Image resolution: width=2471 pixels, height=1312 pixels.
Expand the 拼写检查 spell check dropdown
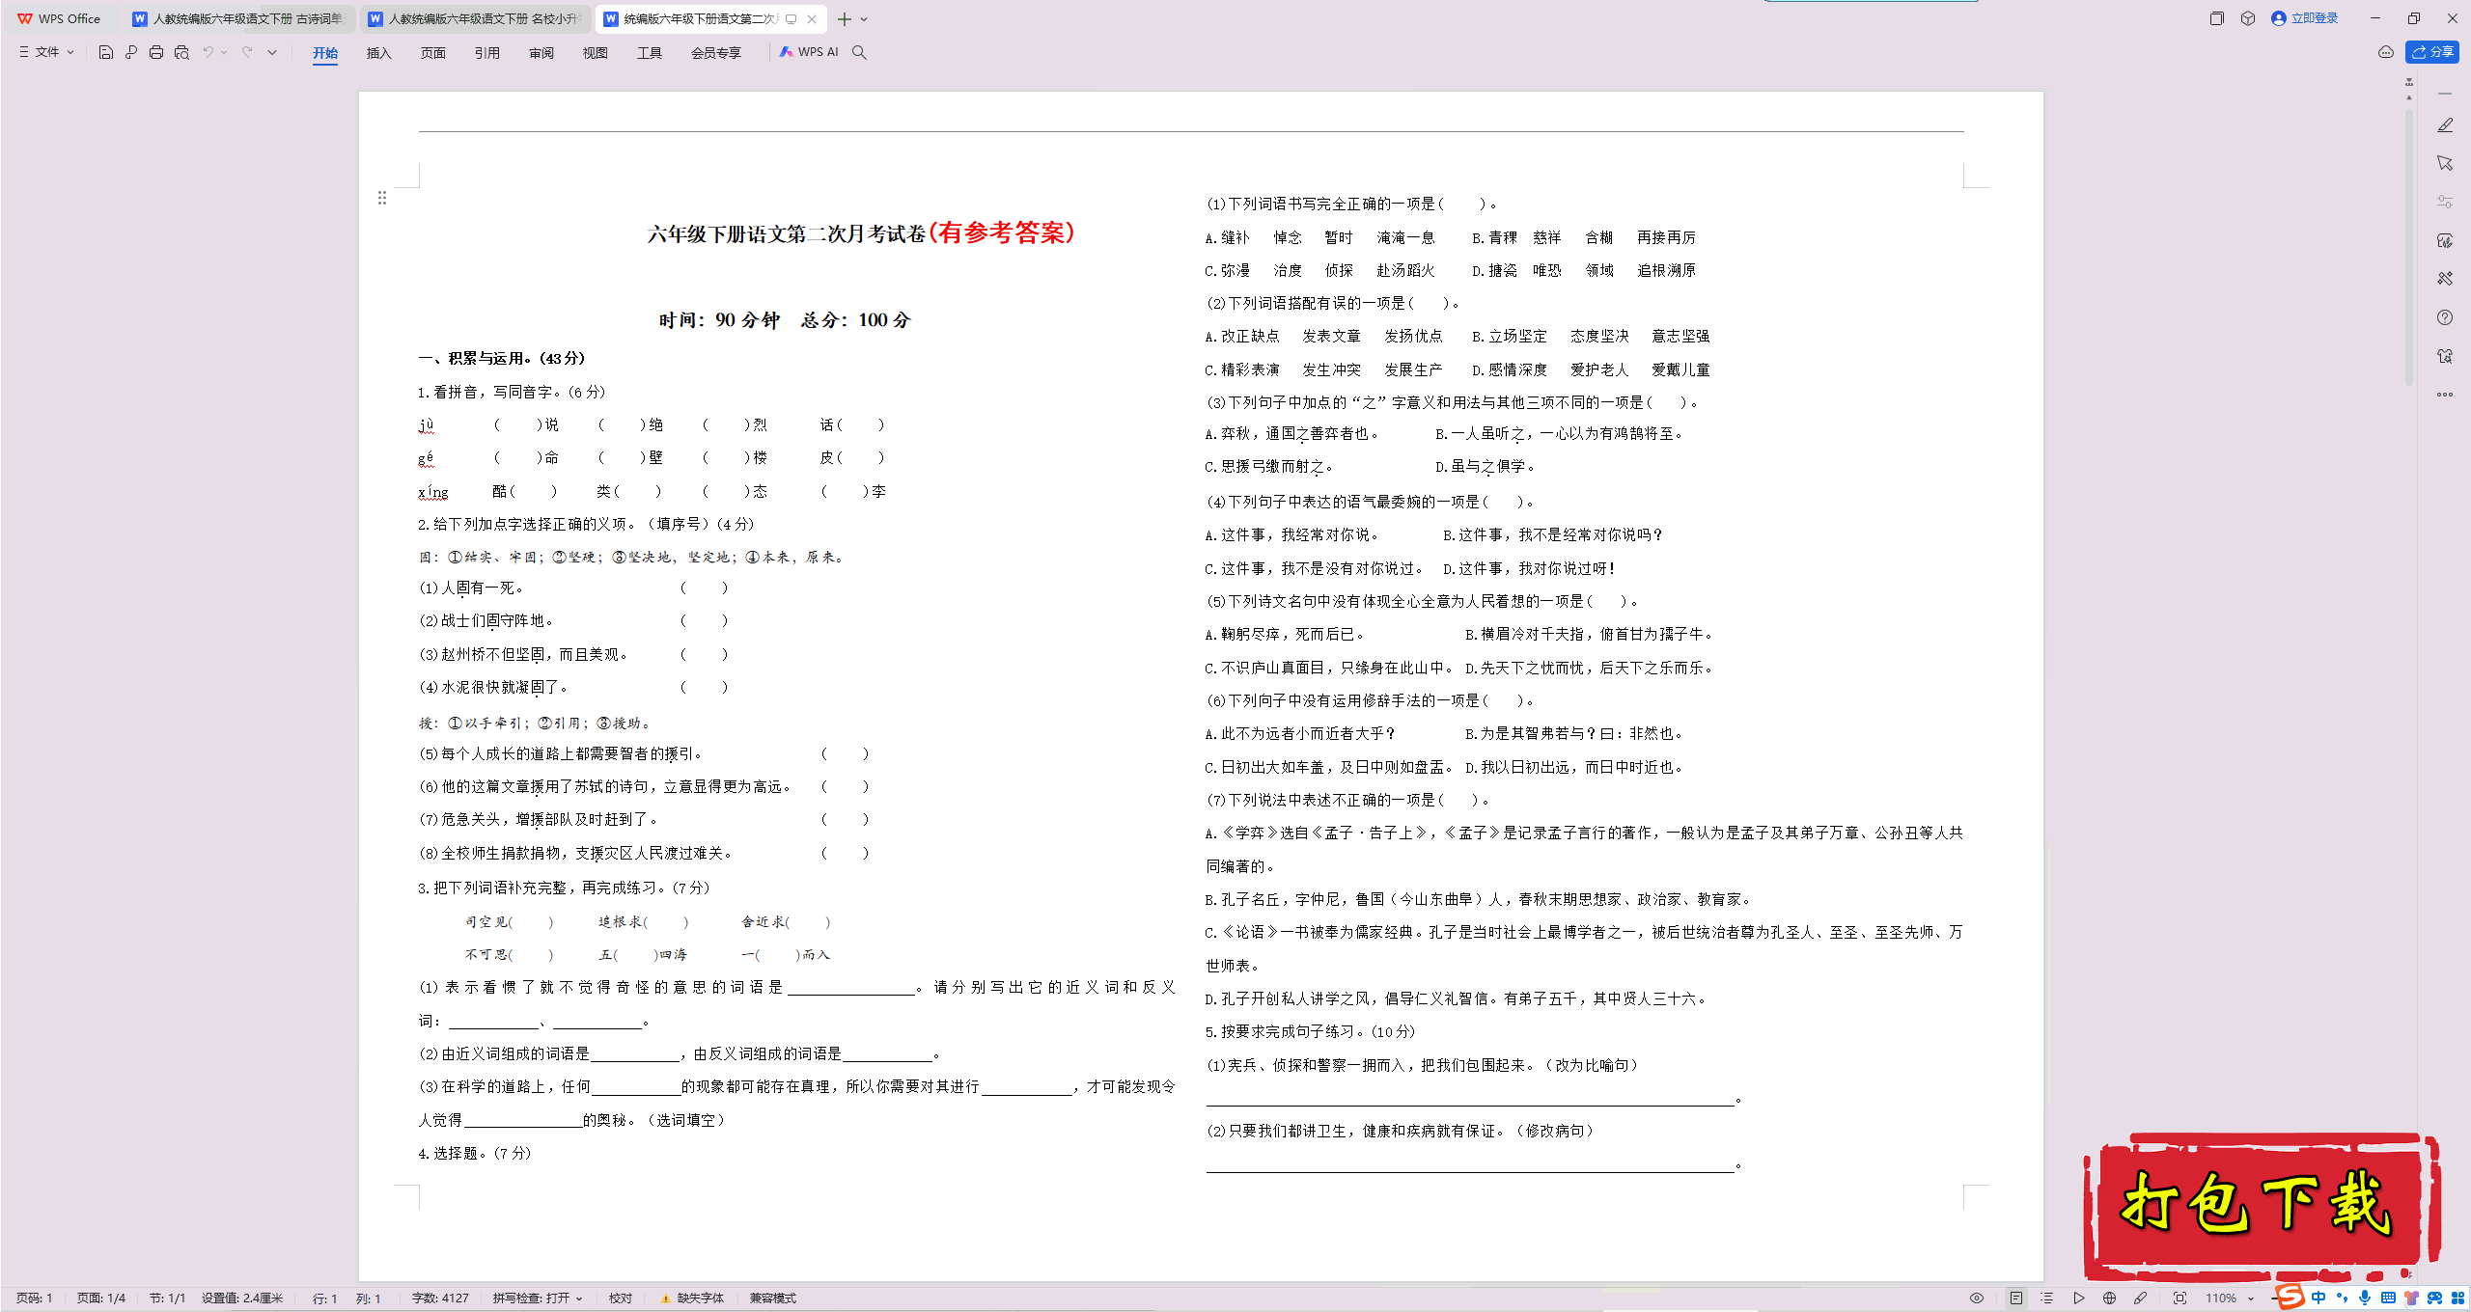point(579,1298)
